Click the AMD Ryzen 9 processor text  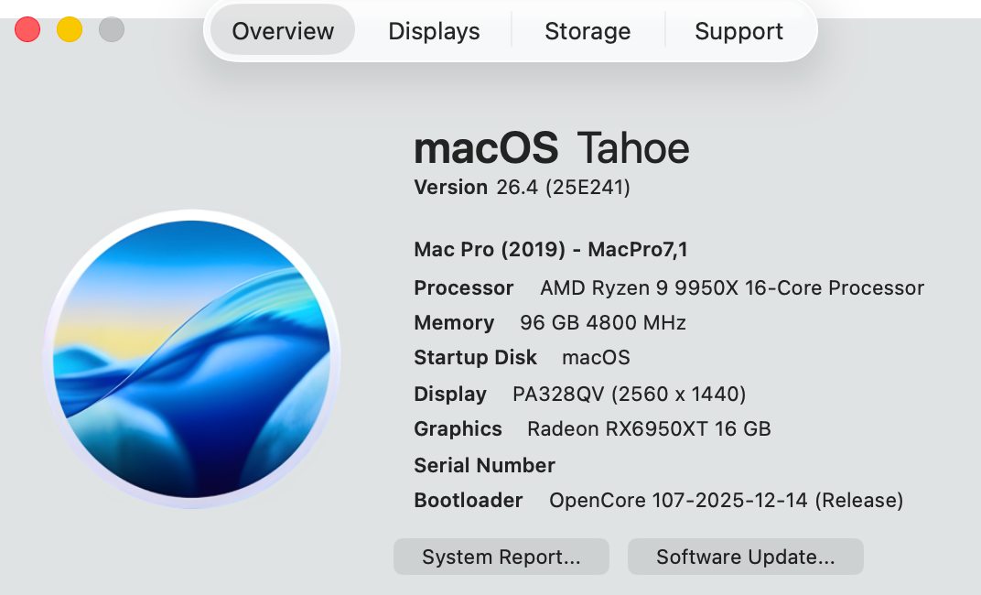(732, 288)
